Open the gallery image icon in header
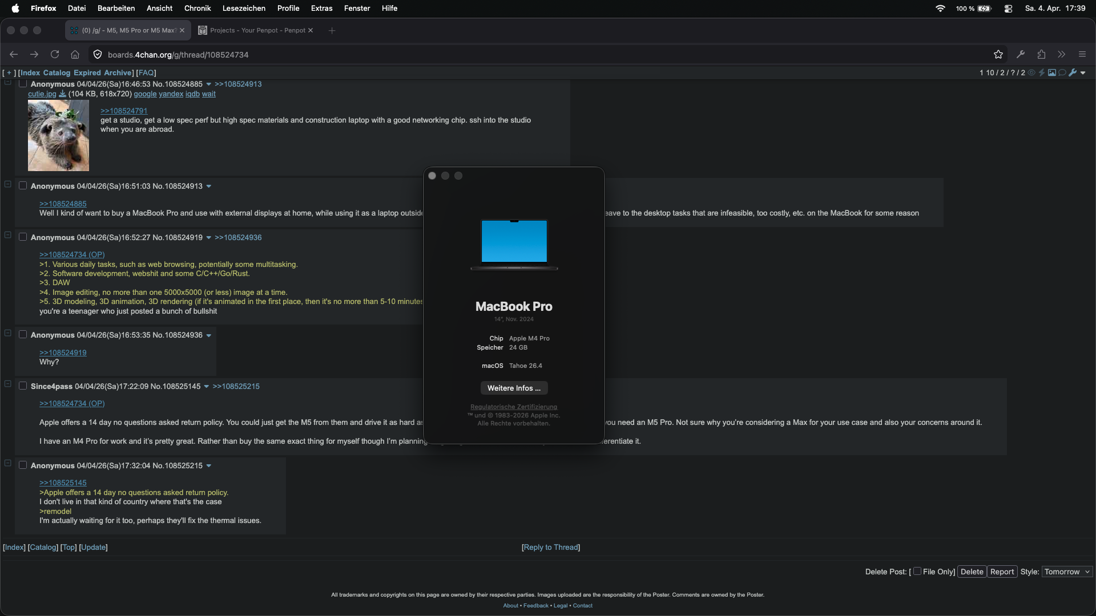1096x616 pixels. (1052, 72)
